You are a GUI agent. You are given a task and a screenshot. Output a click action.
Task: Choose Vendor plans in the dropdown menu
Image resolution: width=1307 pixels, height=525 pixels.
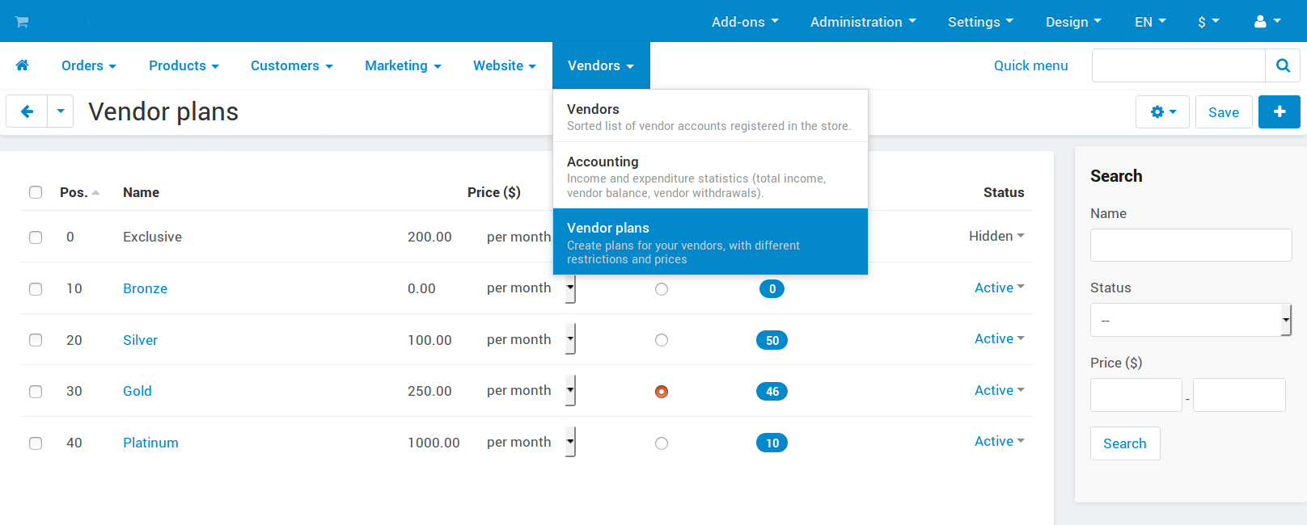[710, 242]
